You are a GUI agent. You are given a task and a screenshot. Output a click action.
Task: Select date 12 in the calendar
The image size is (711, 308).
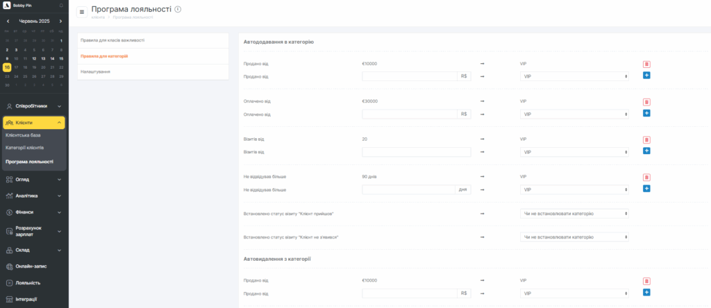pyautogui.click(x=34, y=58)
